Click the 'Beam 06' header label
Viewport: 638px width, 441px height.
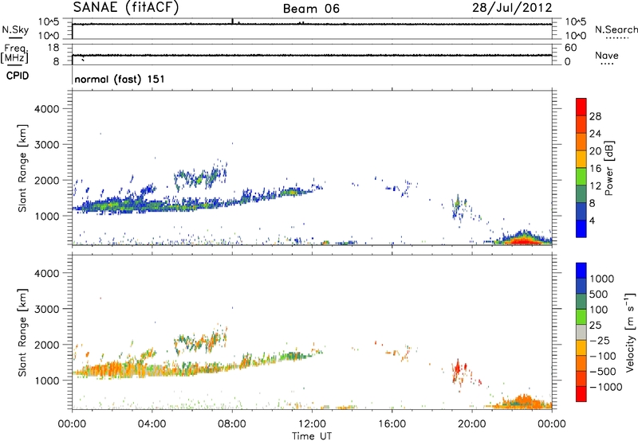coord(311,9)
